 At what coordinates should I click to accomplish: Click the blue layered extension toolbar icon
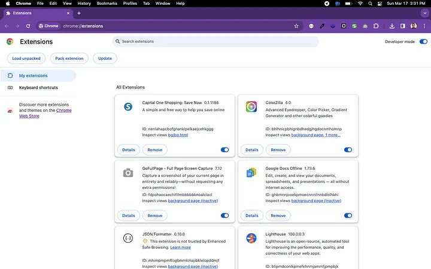coord(333,26)
